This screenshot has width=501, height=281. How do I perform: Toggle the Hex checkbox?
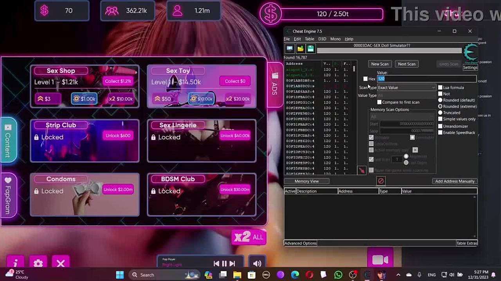tap(366, 79)
